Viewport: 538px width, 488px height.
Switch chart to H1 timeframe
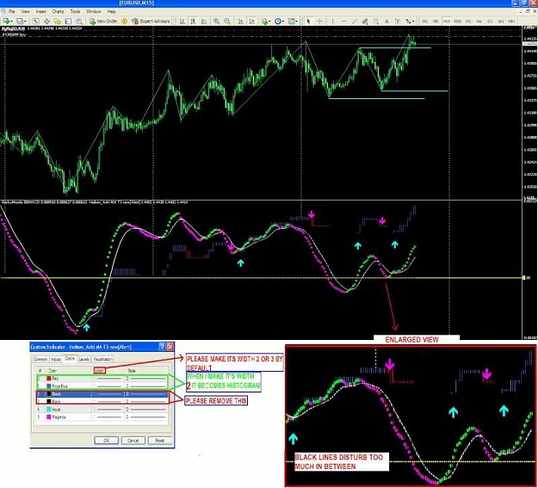[468, 22]
